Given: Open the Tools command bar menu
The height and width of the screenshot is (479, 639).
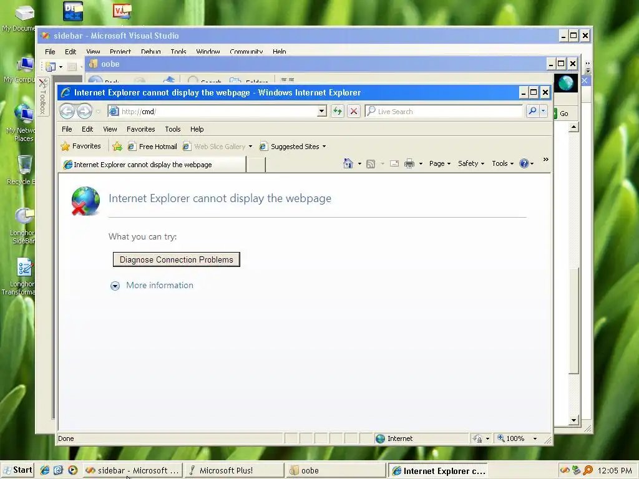Looking at the screenshot, I should click(x=502, y=163).
